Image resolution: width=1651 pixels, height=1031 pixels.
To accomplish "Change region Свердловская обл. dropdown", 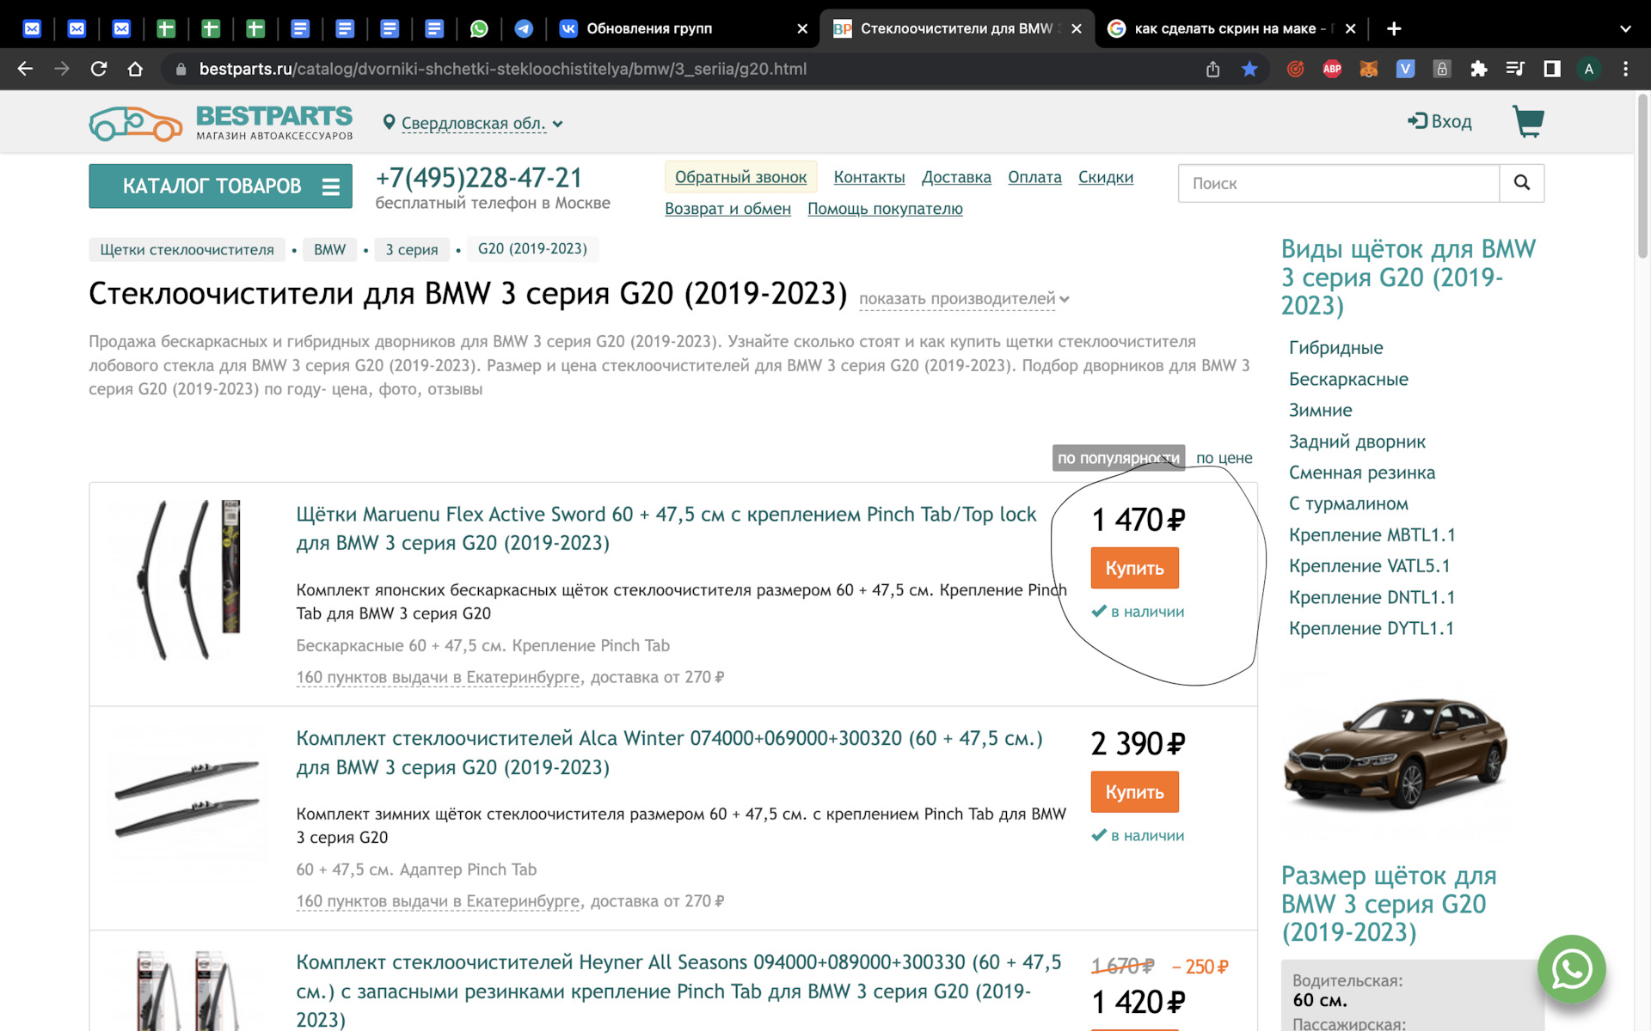I will (473, 123).
